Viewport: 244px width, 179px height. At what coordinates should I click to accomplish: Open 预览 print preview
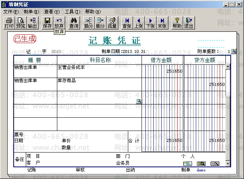click(21, 23)
